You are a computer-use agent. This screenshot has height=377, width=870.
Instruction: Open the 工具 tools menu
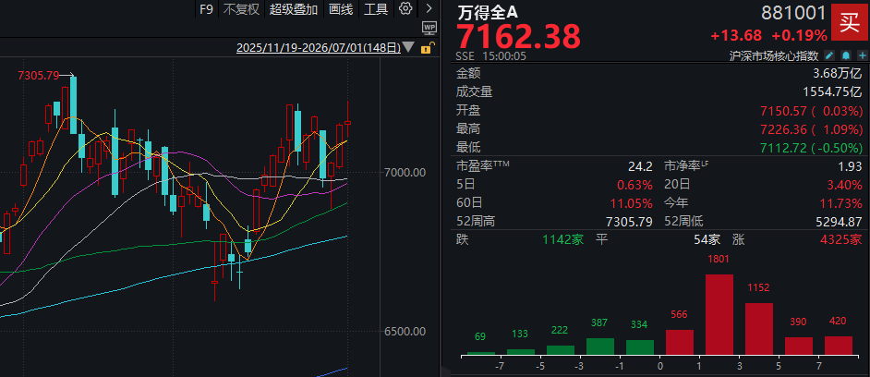[x=376, y=9]
